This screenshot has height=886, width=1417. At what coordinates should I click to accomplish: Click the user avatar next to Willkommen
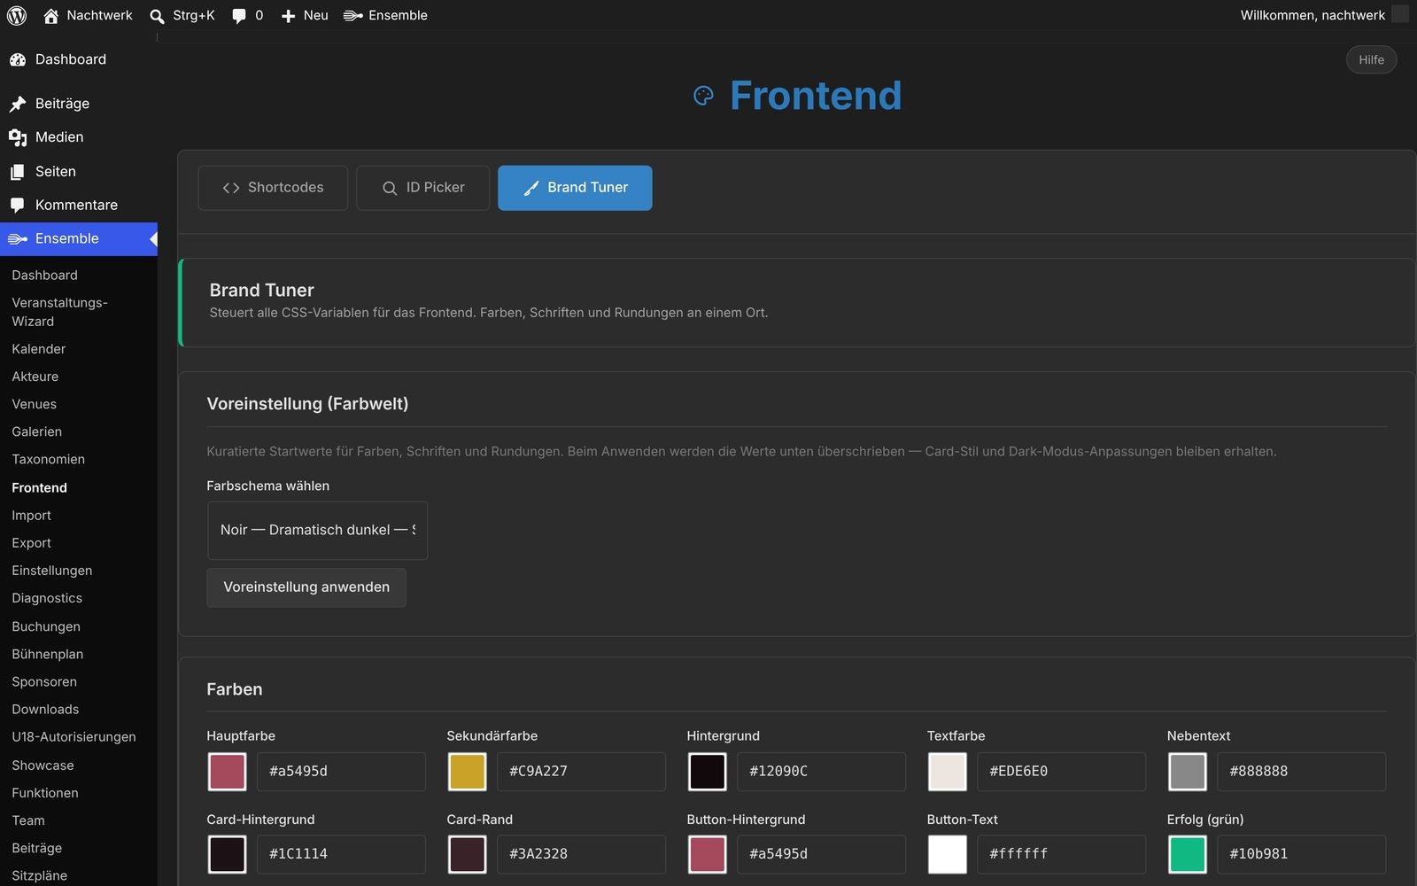coord(1400,14)
